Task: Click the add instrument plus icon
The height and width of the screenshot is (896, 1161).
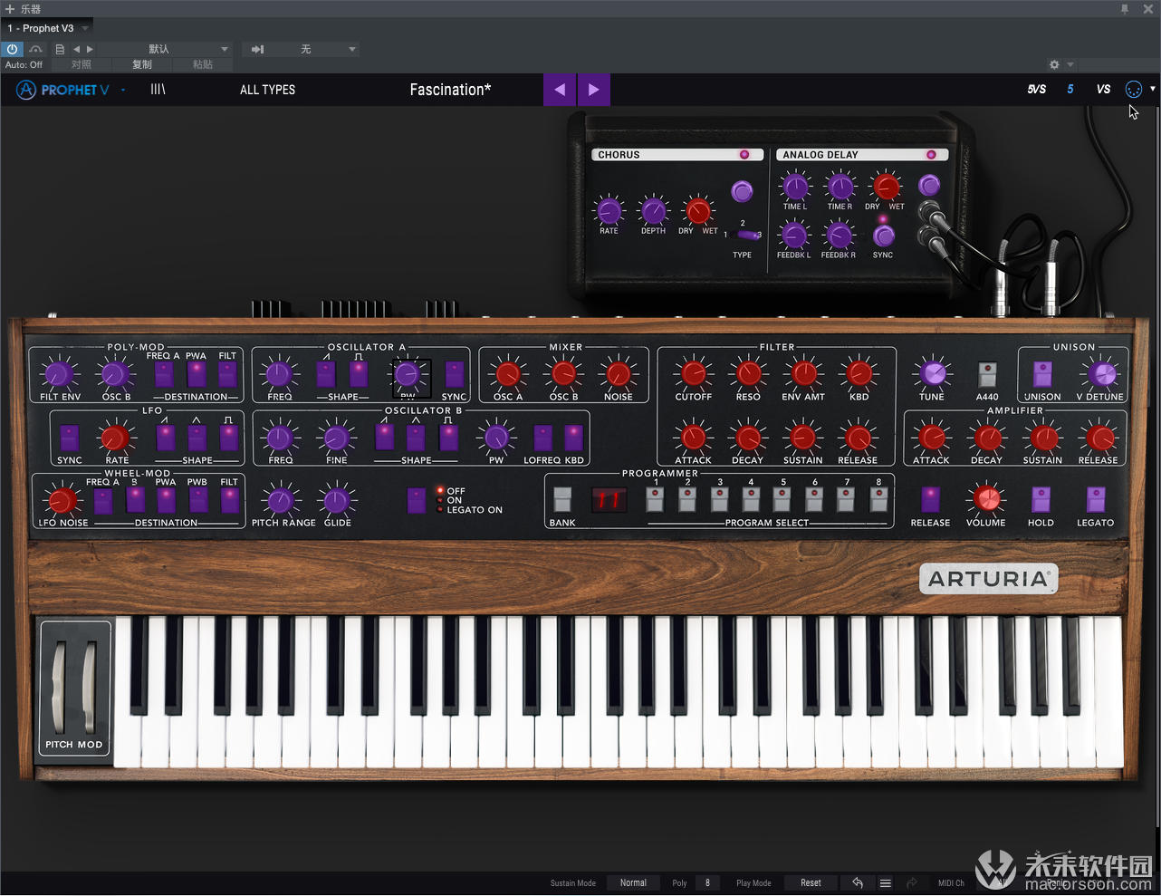Action: (x=10, y=8)
